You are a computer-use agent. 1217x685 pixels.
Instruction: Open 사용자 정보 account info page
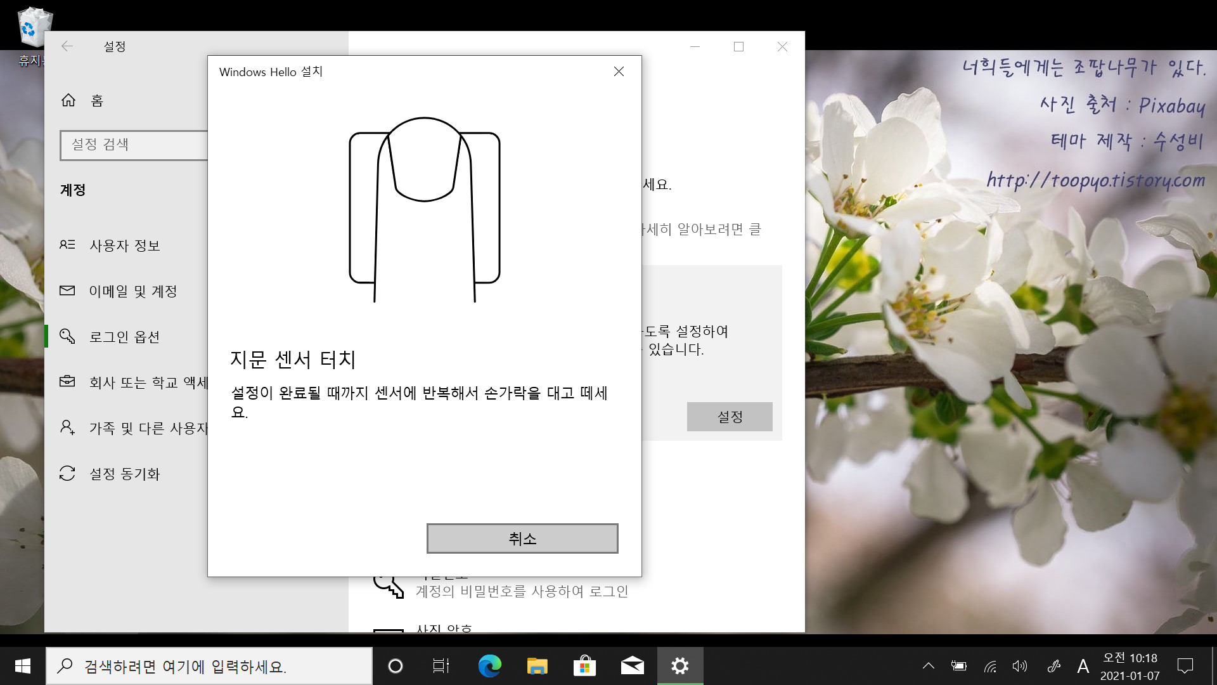pyautogui.click(x=124, y=245)
